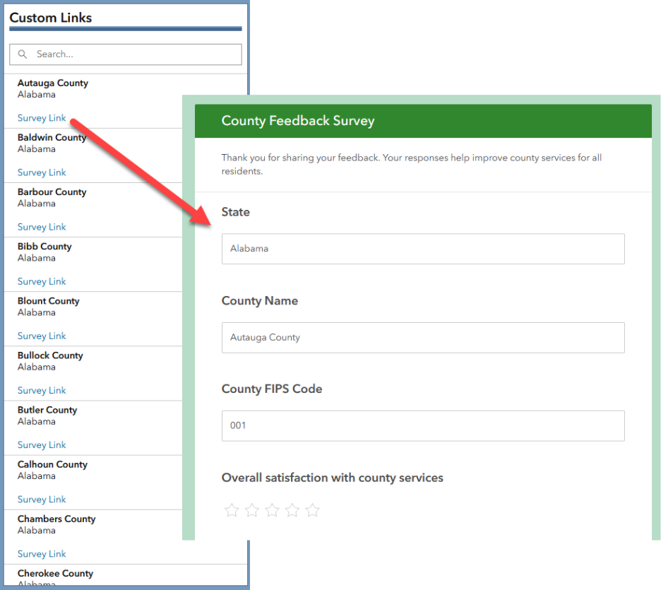Image resolution: width=661 pixels, height=590 pixels.
Task: Click the State field containing Alabama
Action: (x=423, y=249)
